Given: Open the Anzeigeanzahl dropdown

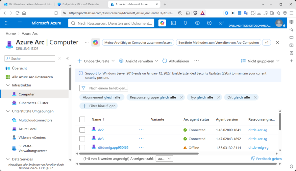Looking at the screenshot, I should (164, 159).
